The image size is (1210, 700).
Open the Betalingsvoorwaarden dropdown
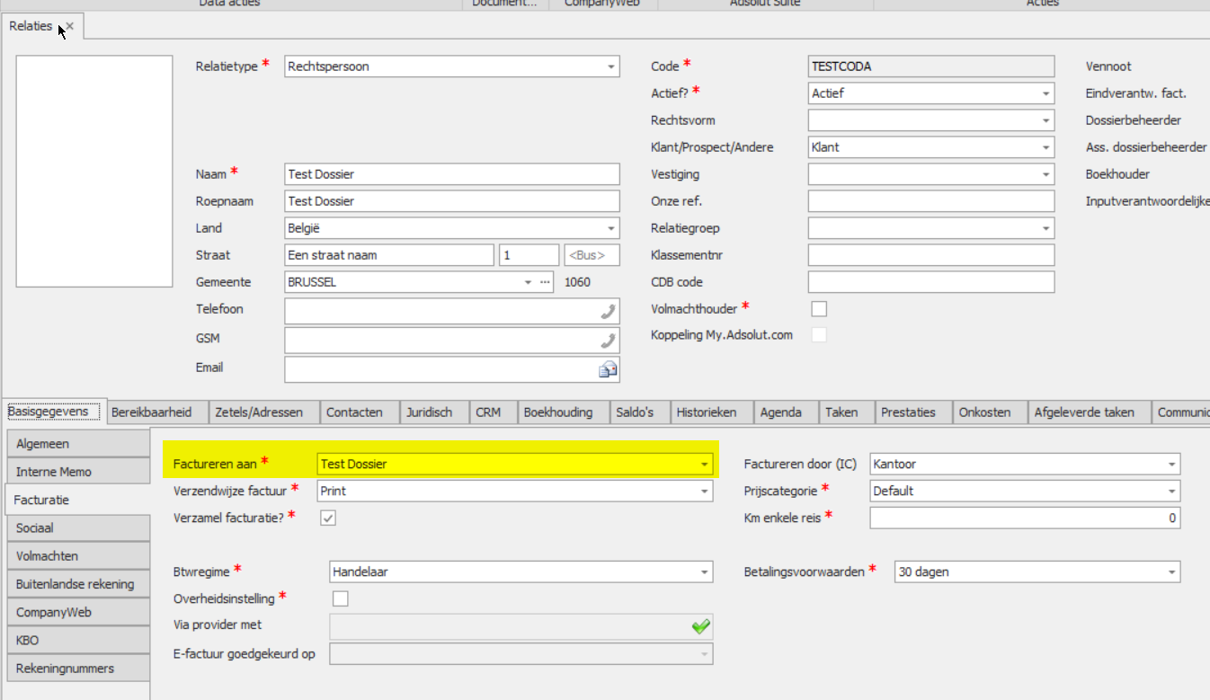[x=1171, y=572]
